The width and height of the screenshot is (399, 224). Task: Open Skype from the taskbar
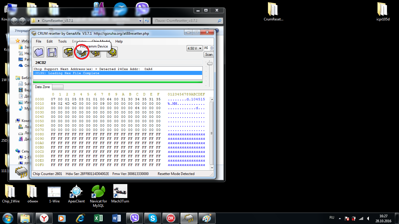tap(152, 218)
